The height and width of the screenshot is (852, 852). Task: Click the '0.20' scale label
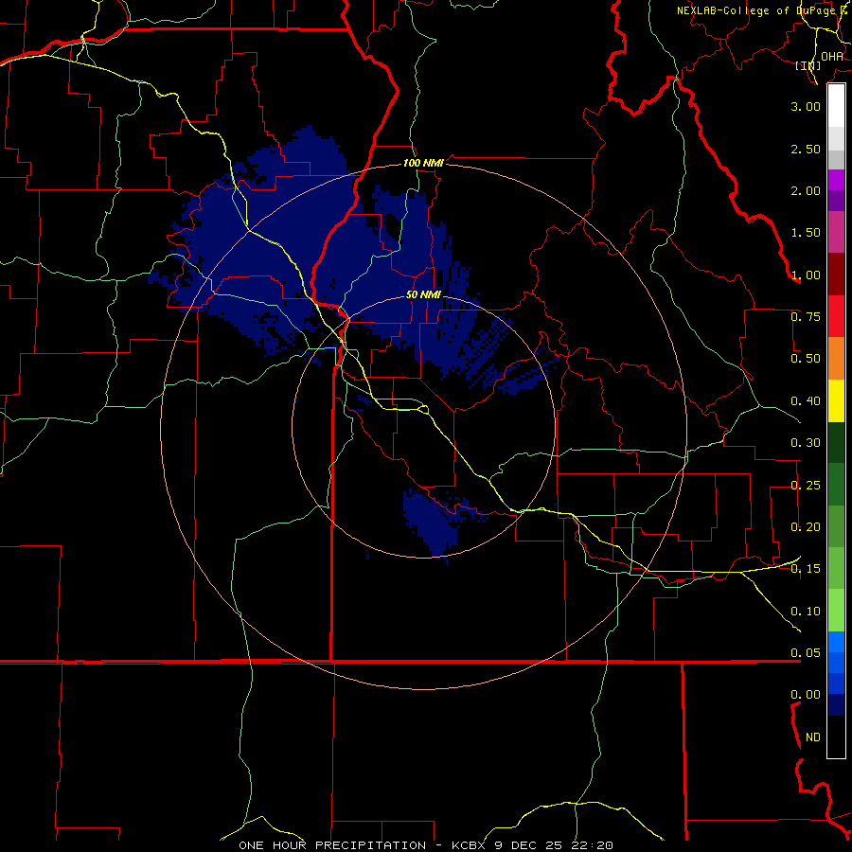coord(806,527)
